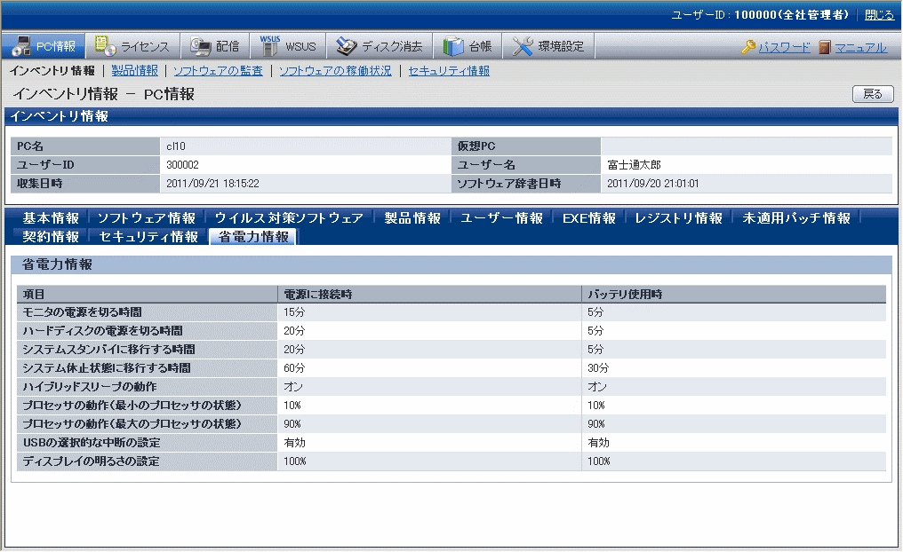Open 環境設定 wrench tools icon
903x552 pixels.
523,47
